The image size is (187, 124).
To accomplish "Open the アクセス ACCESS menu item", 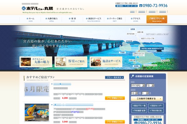I will pos(136,20).
